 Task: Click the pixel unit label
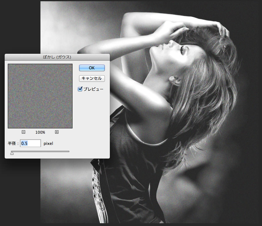(49, 143)
